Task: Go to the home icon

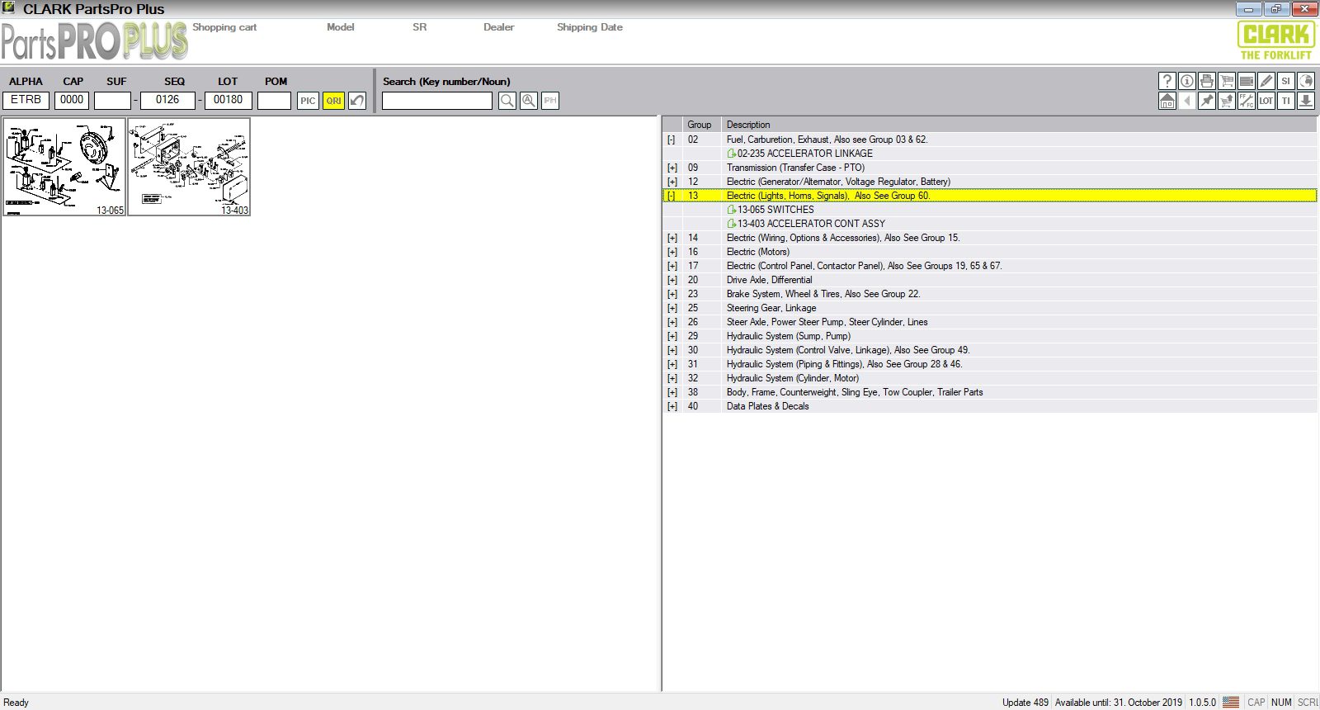Action: (x=1167, y=101)
